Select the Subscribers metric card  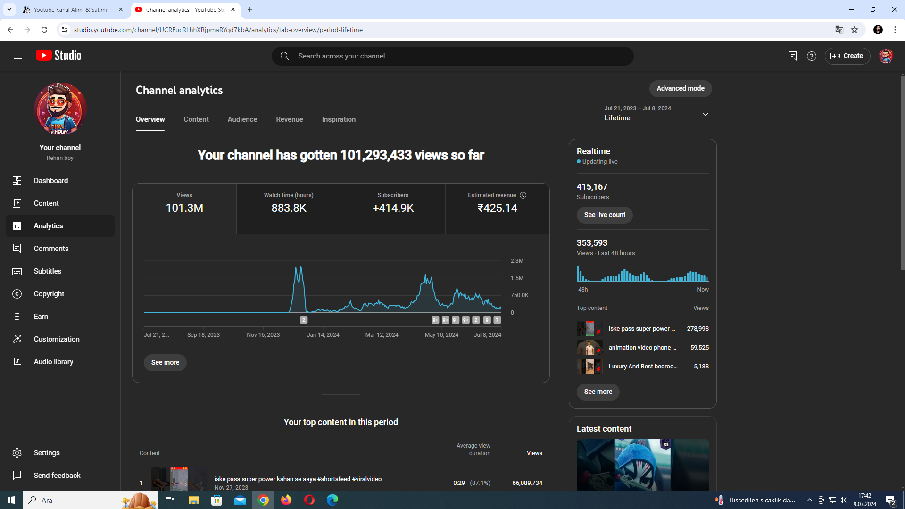point(393,209)
